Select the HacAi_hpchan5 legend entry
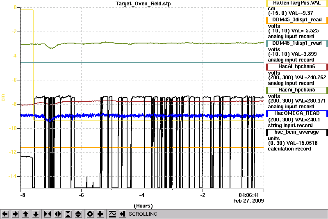 297,90
